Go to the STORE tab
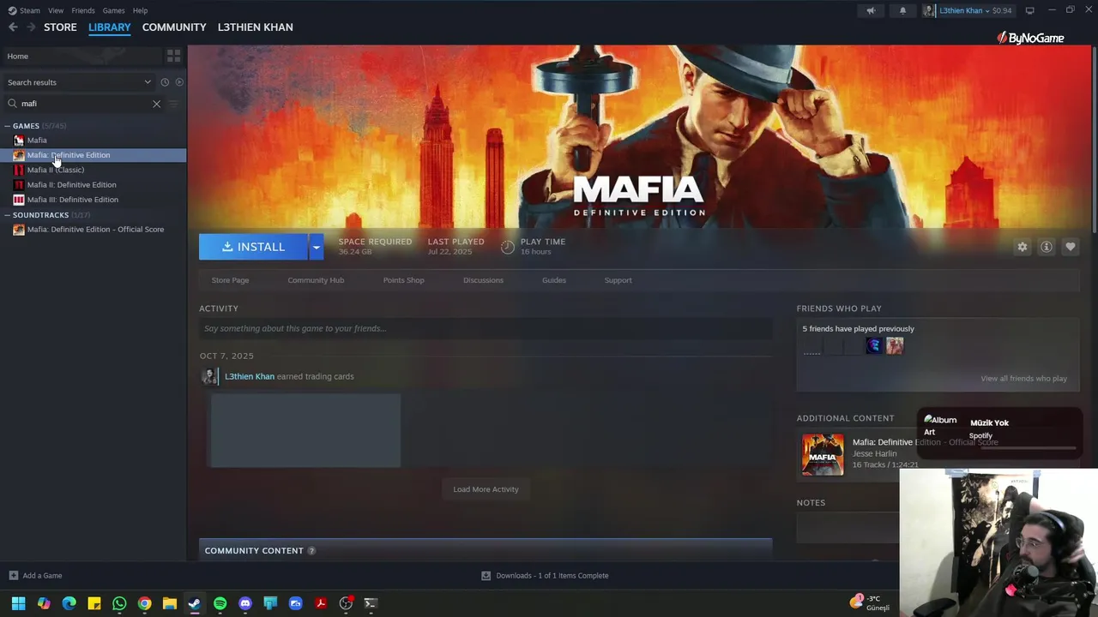 coord(60,27)
